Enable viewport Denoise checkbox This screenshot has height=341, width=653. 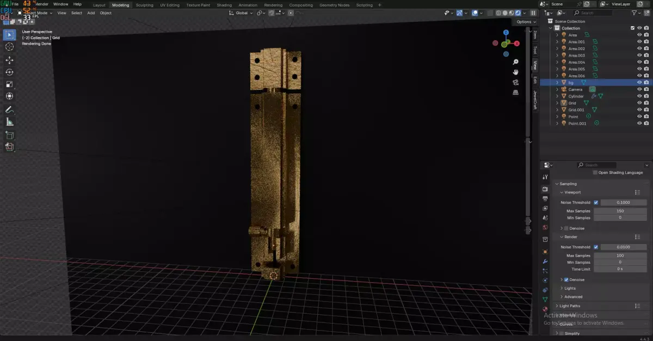566,228
